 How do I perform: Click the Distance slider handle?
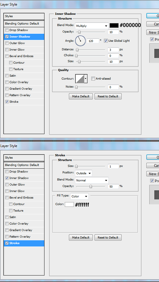pyautogui.click(x=77, y=50)
